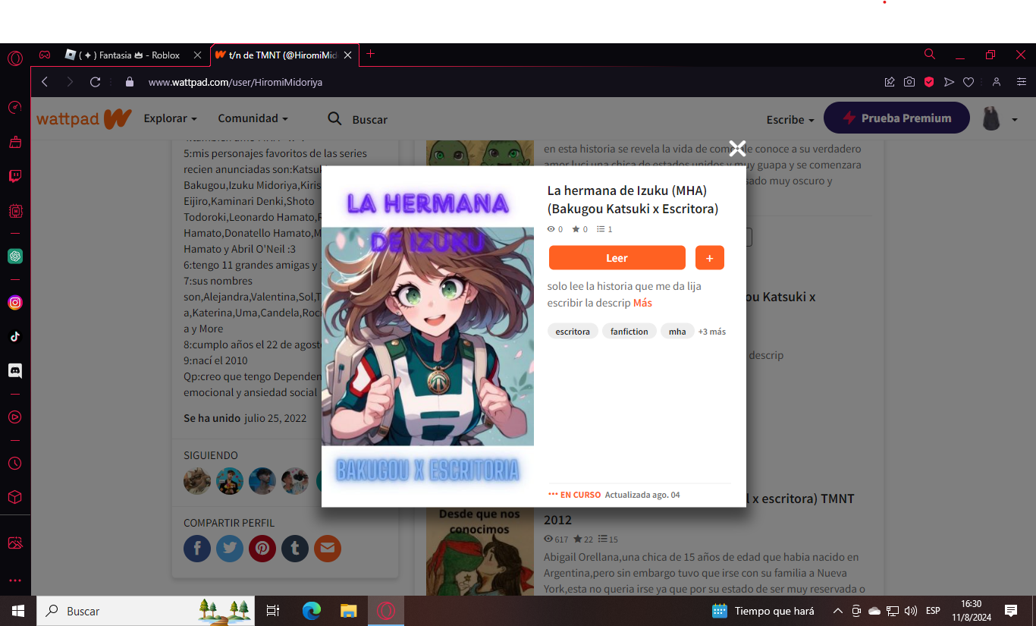Image resolution: width=1036 pixels, height=626 pixels.
Task: Go back to the previous page
Action: click(x=45, y=82)
